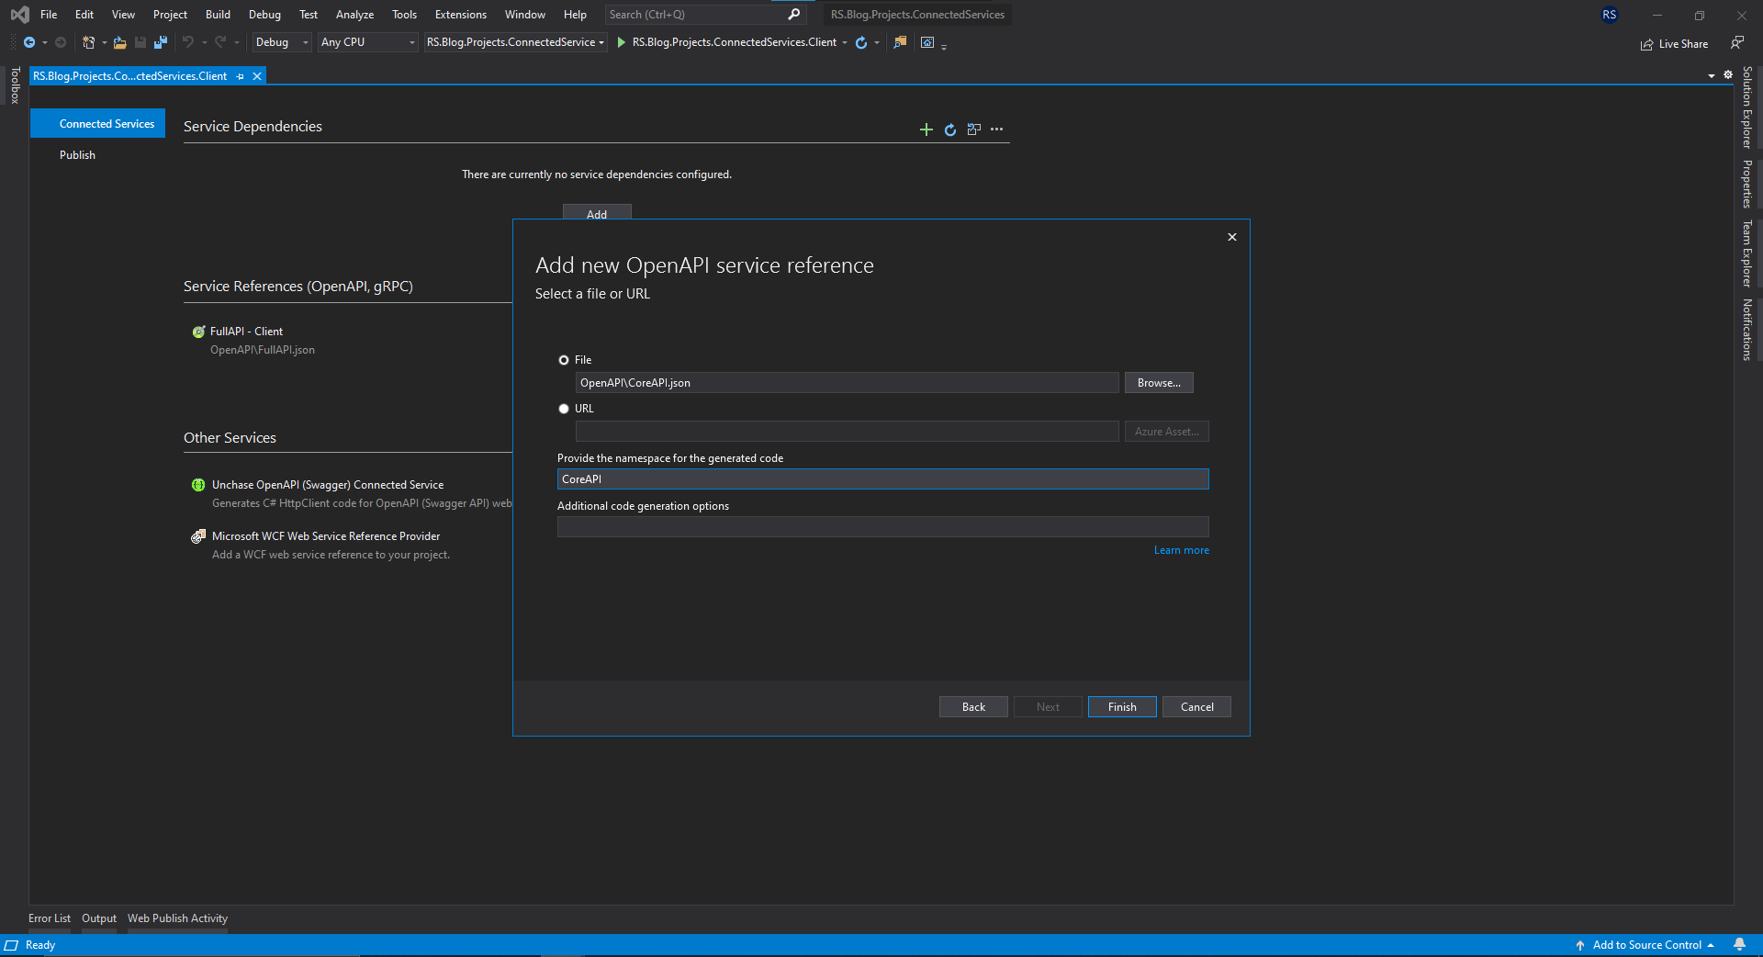The image size is (1763, 957).
Task: Expand the new item dropdown arrow
Action: (x=104, y=42)
